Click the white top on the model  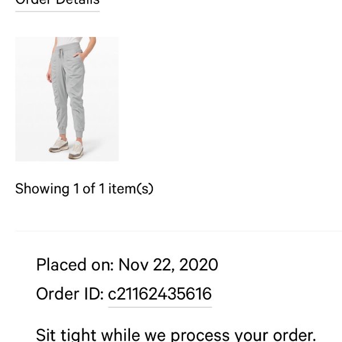tap(69, 41)
